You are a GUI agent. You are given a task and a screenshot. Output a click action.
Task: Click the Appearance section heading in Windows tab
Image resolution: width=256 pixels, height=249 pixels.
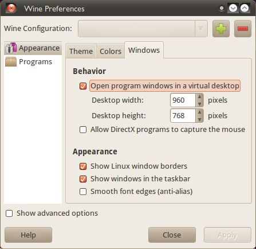point(95,151)
